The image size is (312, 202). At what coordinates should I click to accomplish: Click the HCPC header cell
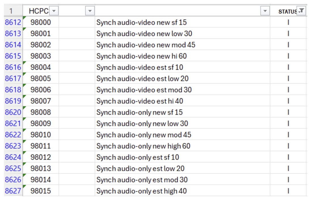41,11
